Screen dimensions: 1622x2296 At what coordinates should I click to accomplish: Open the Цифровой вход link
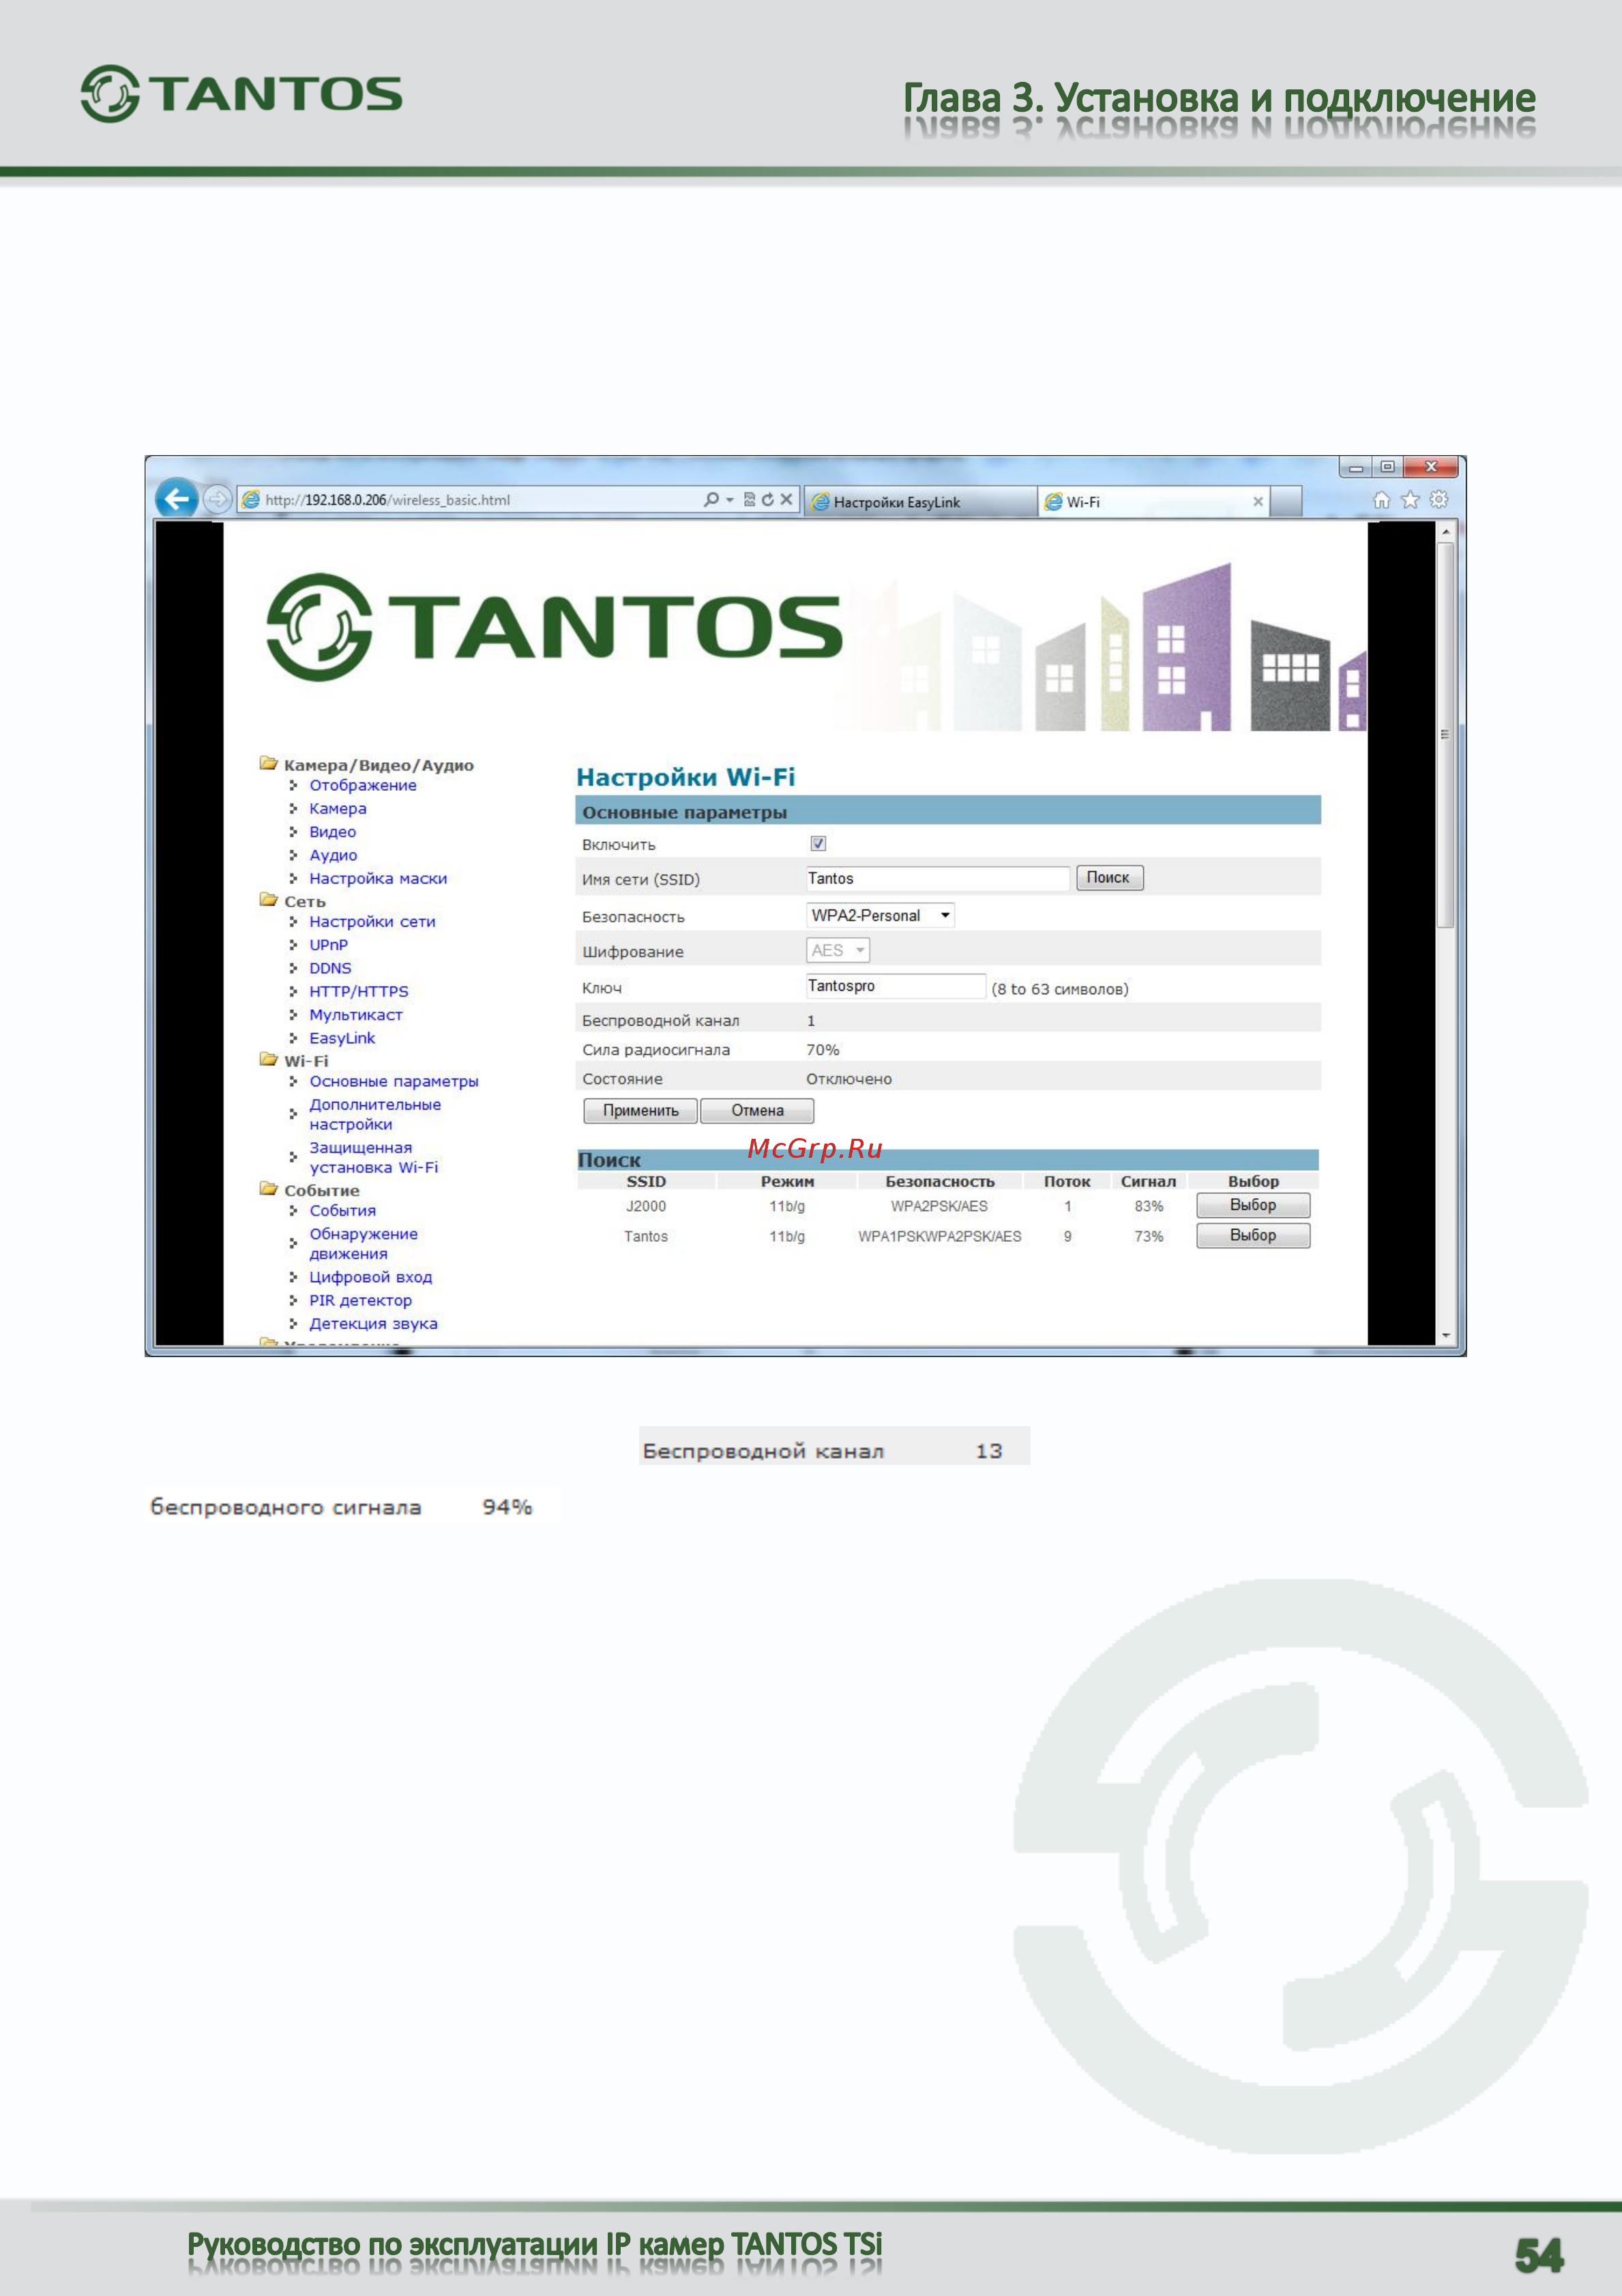point(371,1277)
